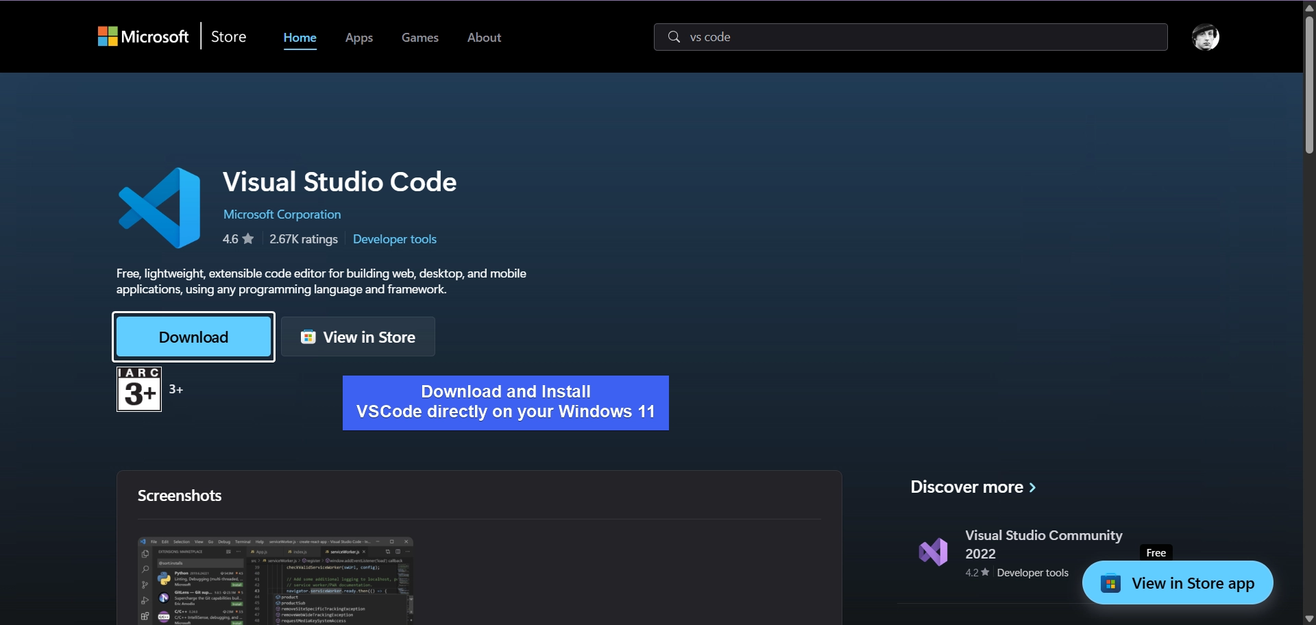Click the rating star next to 4.6

point(248,239)
